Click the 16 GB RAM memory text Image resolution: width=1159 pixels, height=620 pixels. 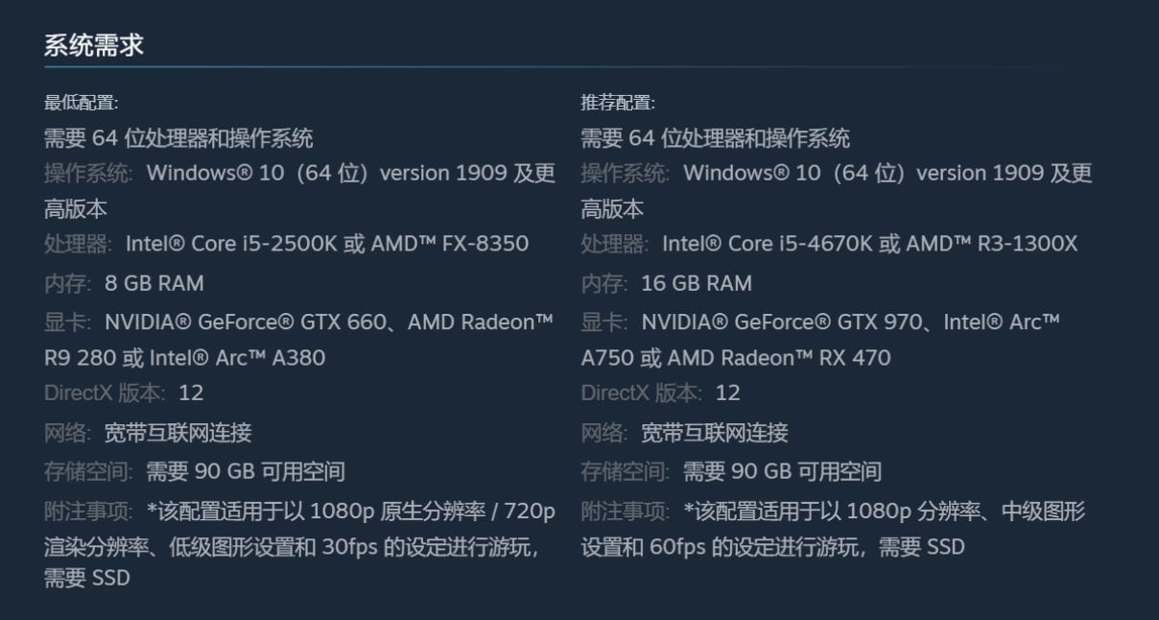pos(697,283)
